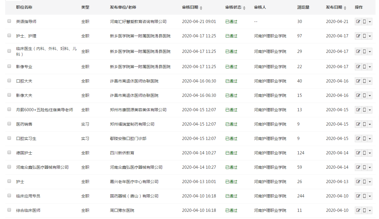The image size is (379, 219).
Task: Expand actions dropdown for 影像大夫 row
Action: 370,95
